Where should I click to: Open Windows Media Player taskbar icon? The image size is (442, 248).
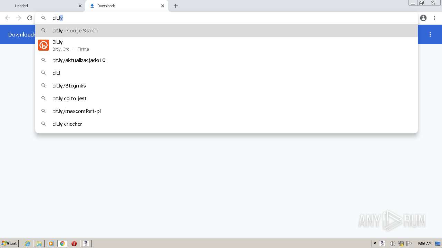click(x=51, y=244)
